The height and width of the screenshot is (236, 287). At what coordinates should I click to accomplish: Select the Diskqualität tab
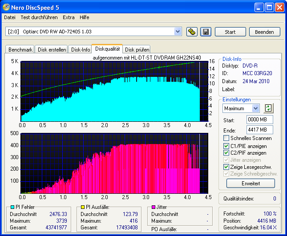coord(107,49)
